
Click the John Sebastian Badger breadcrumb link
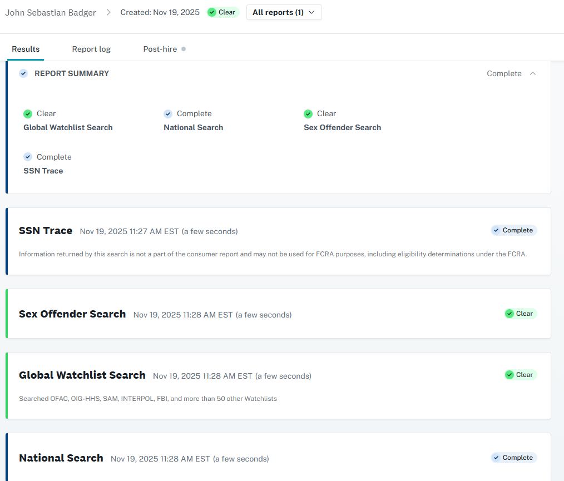[x=51, y=13]
